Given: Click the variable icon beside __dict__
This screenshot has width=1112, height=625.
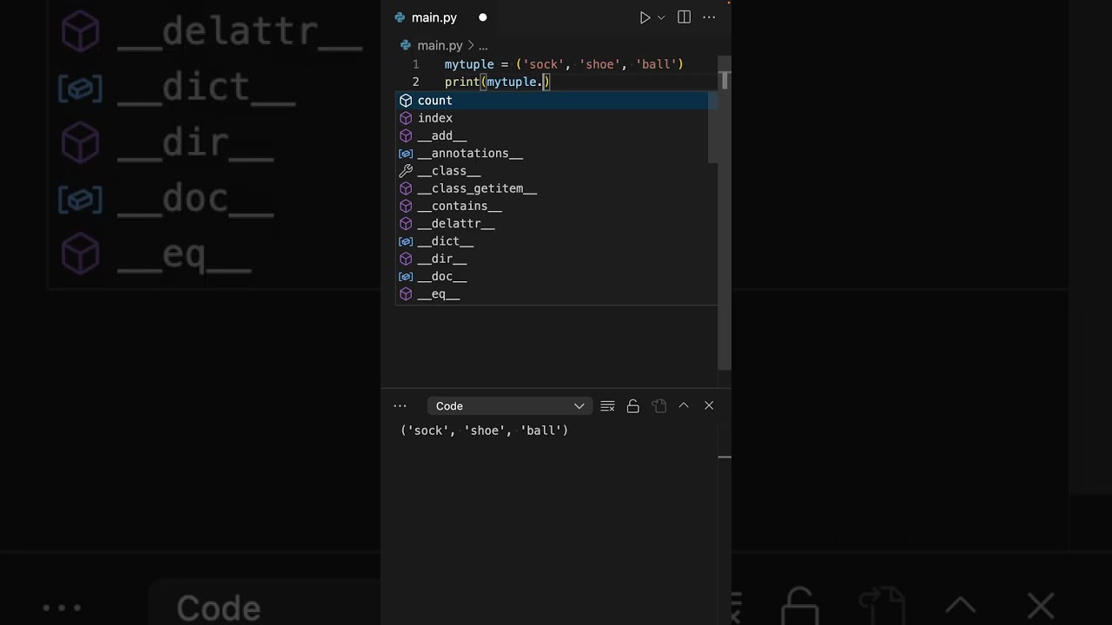Looking at the screenshot, I should click(x=406, y=241).
